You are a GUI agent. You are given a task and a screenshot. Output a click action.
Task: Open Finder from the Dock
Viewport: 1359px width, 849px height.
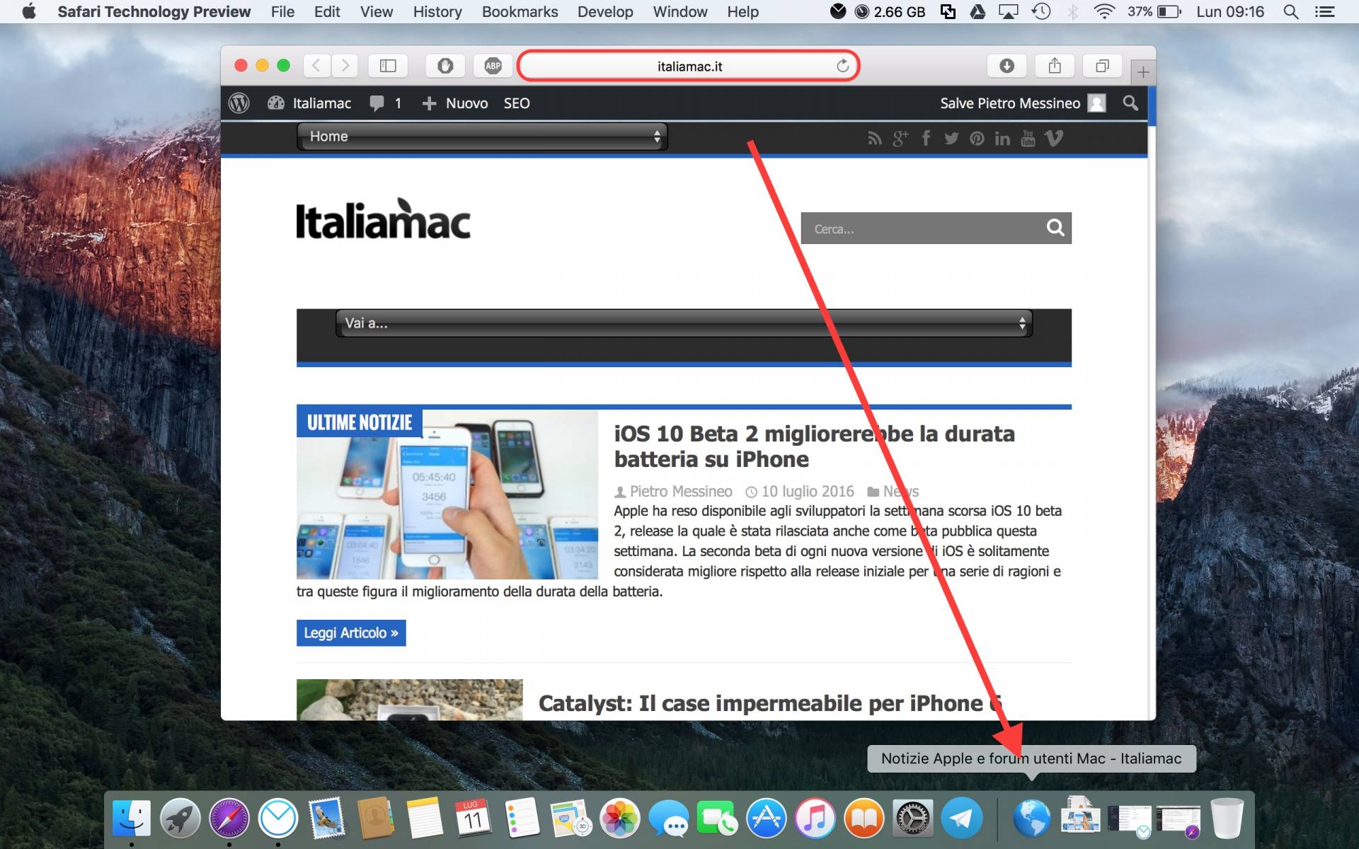[132, 819]
